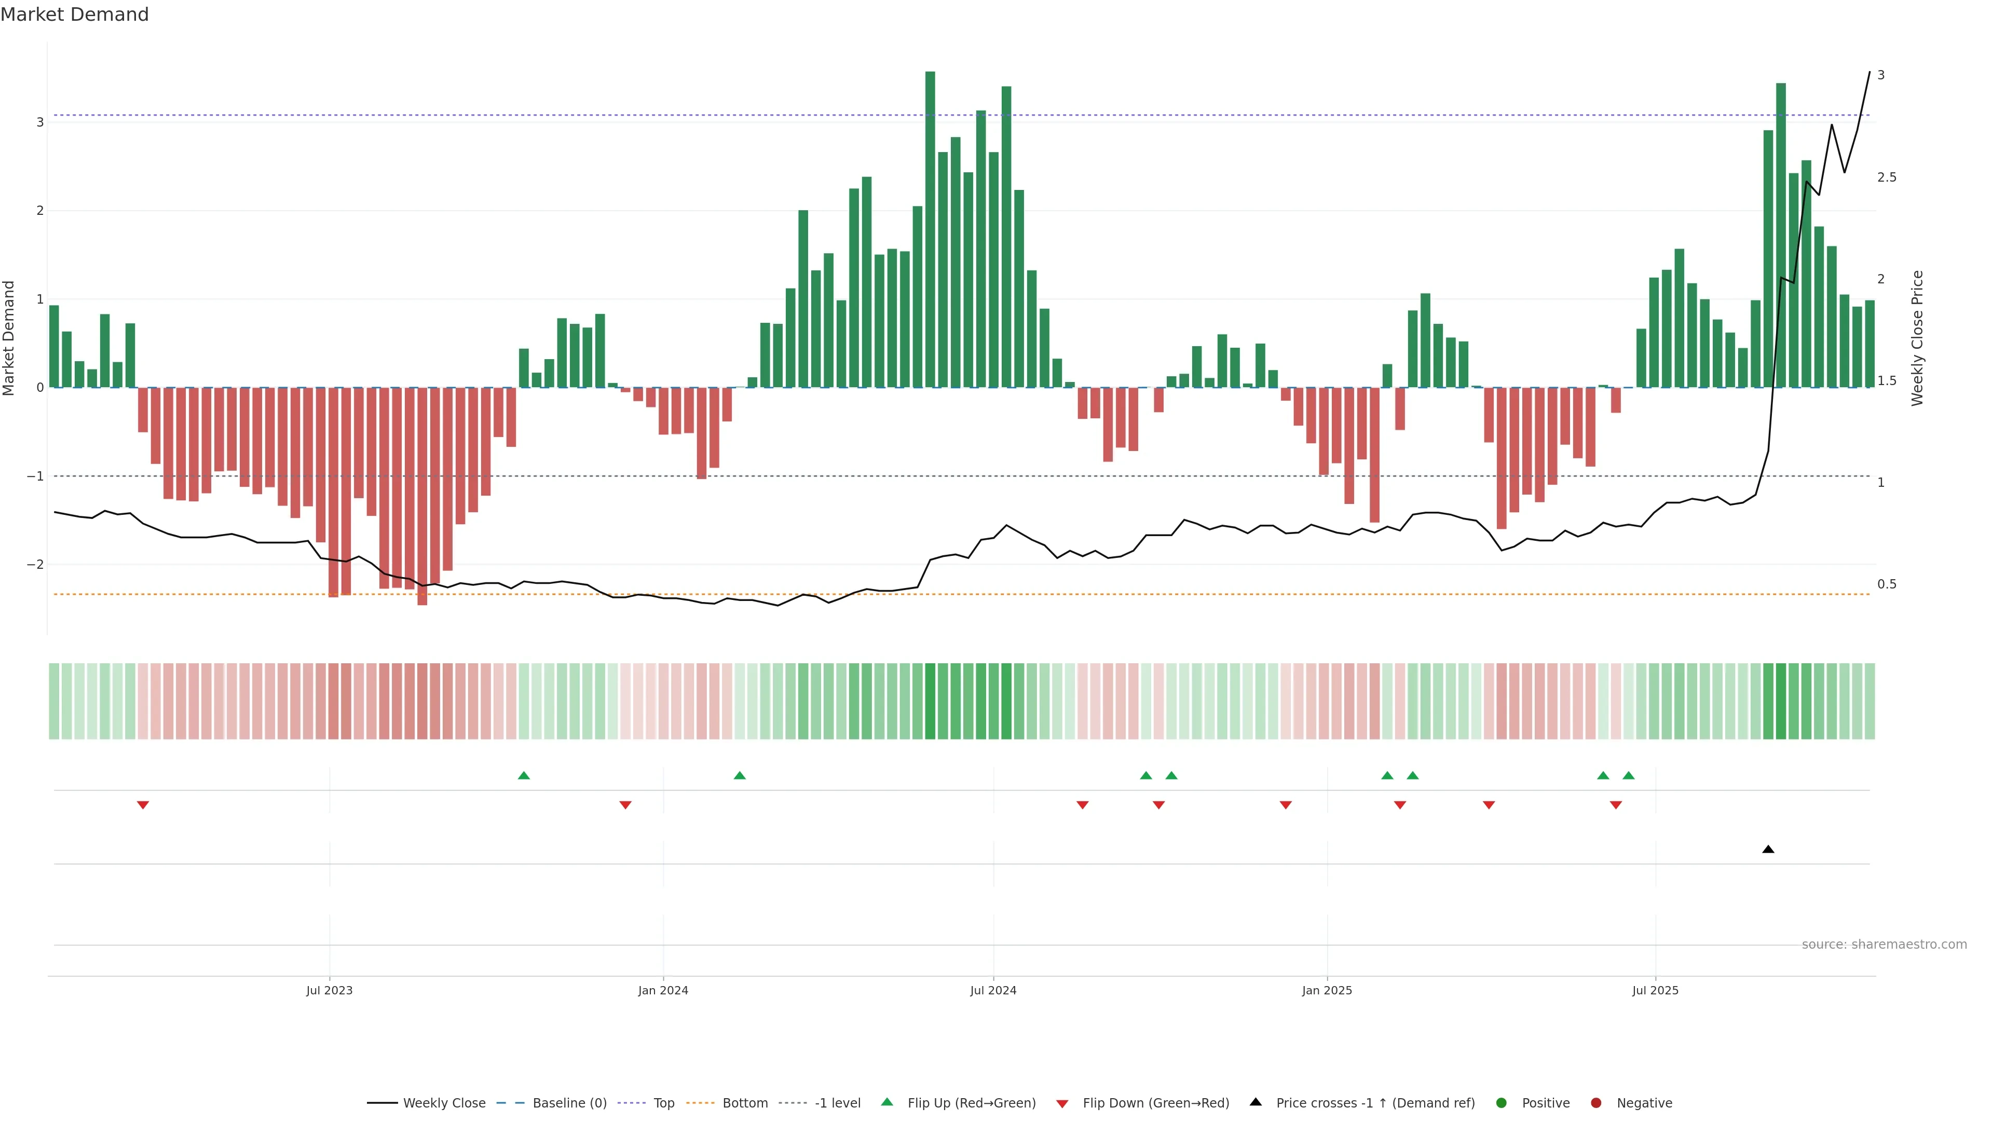Click the black price-cross triangle marker on the chart

1768,850
